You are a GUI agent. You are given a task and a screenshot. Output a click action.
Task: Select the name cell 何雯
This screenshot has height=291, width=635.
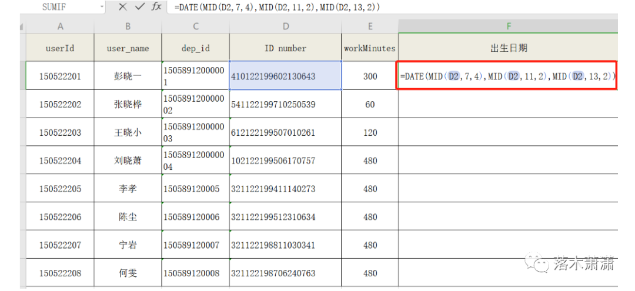pos(128,273)
